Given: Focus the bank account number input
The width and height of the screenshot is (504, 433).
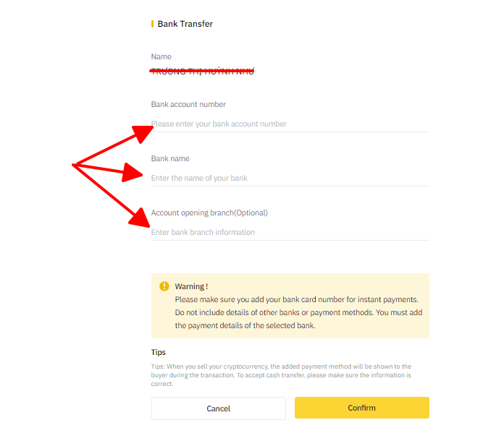Looking at the screenshot, I should point(290,124).
